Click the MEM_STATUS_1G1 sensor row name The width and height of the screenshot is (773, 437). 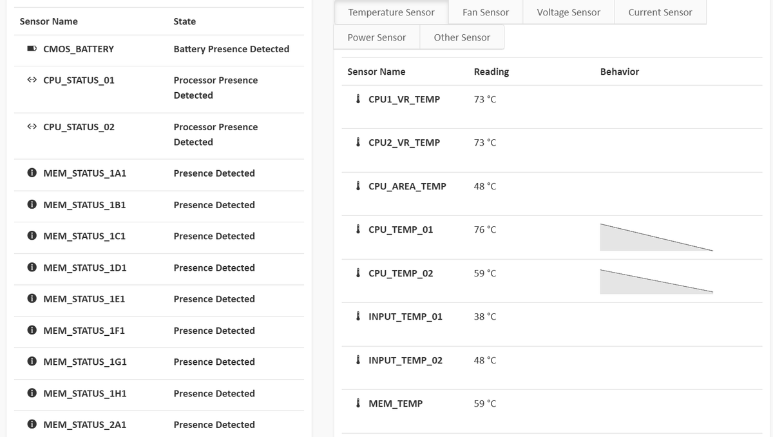(84, 362)
